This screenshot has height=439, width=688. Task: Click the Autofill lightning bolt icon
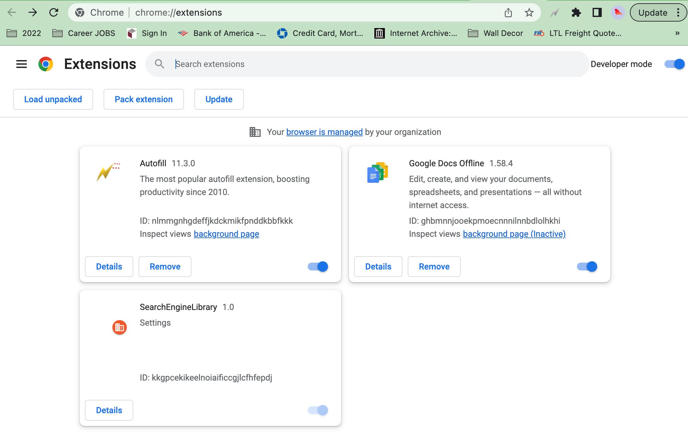click(x=108, y=171)
